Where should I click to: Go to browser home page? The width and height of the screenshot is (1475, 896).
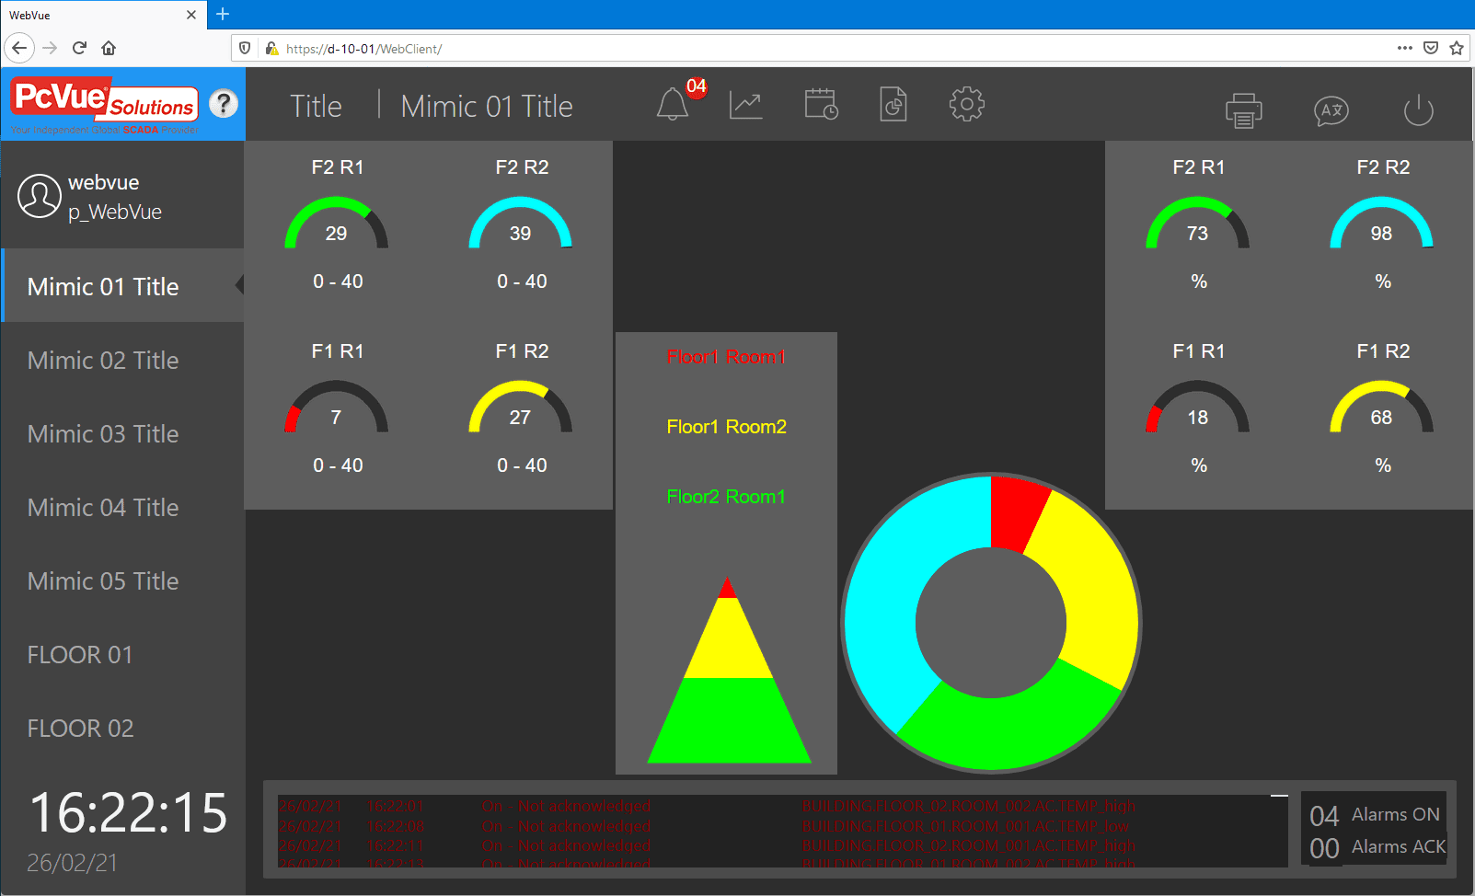109,48
